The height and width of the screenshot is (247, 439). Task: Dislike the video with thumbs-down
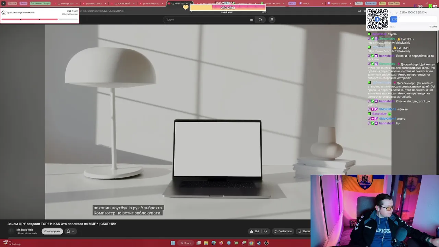pyautogui.click(x=265, y=231)
